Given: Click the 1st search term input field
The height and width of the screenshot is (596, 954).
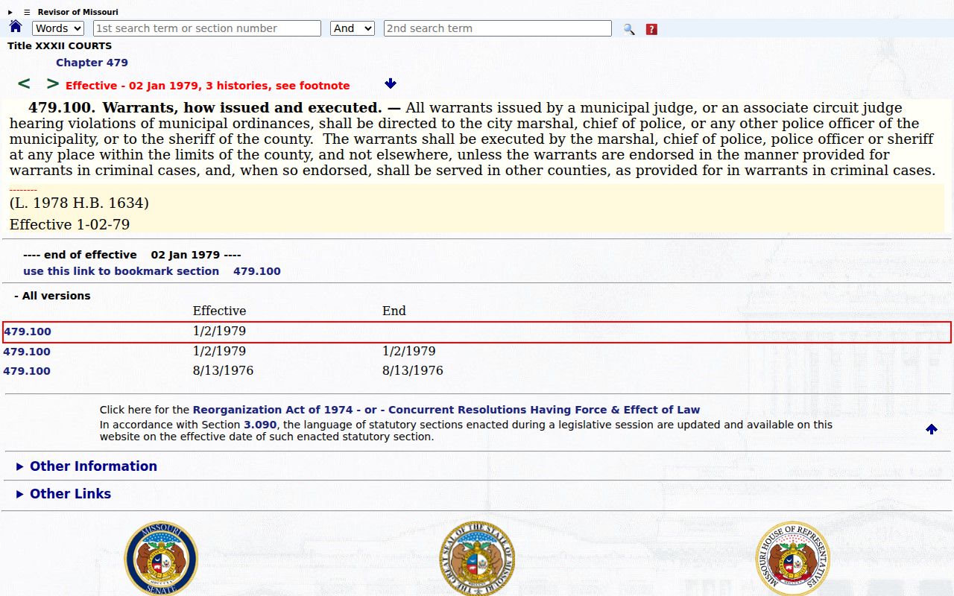Looking at the screenshot, I should tap(207, 28).
